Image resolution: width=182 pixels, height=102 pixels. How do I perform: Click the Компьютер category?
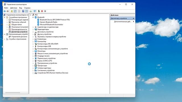coord(42,41)
